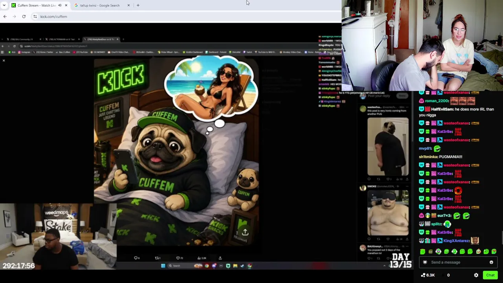The height and width of the screenshot is (283, 503).
Task: Open a new browser tab
Action: point(138,6)
